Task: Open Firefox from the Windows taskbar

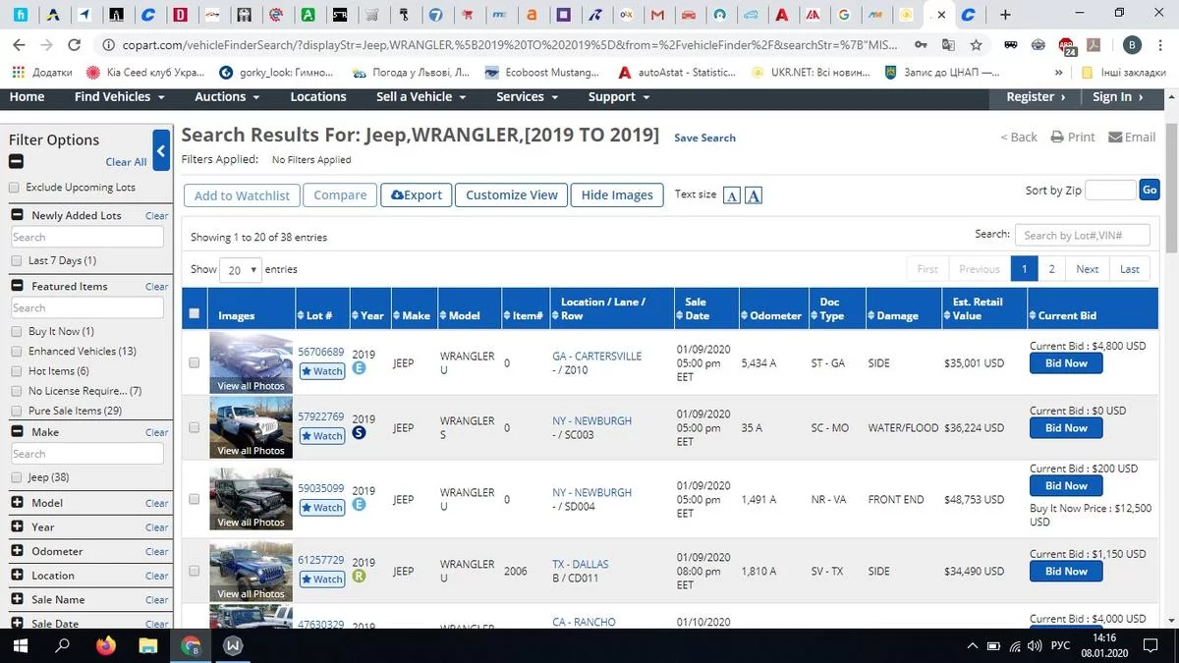Action: (105, 645)
